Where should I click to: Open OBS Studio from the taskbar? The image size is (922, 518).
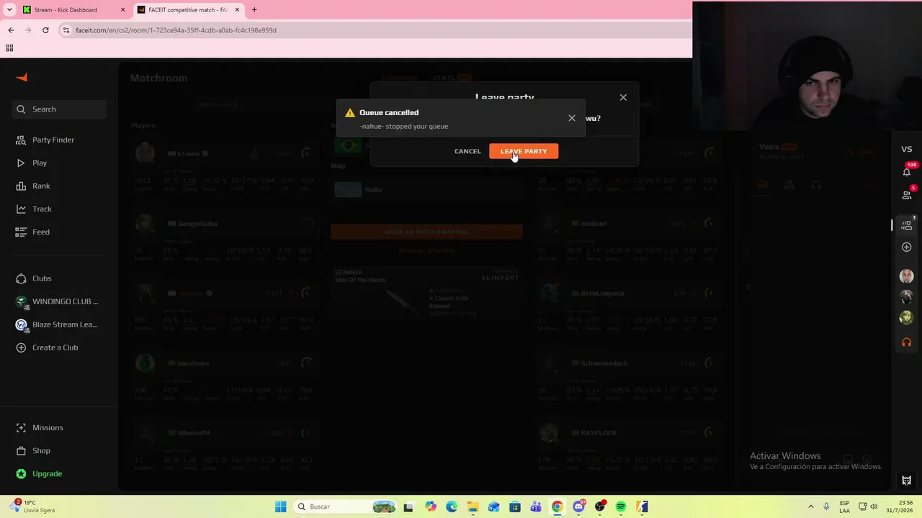coord(600,506)
